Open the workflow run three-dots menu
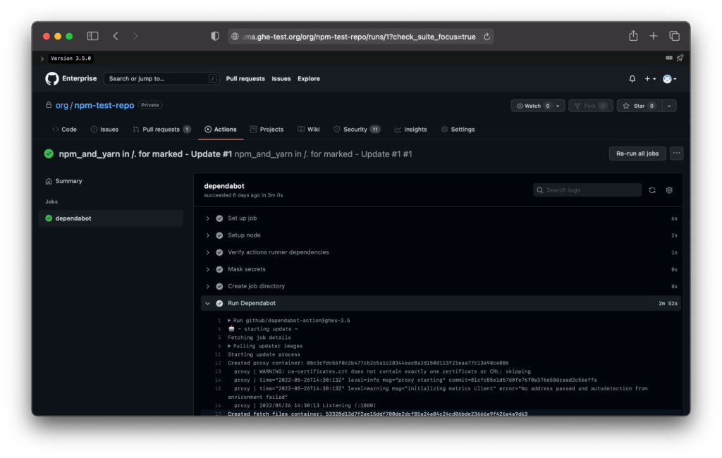722x458 pixels. 676,154
